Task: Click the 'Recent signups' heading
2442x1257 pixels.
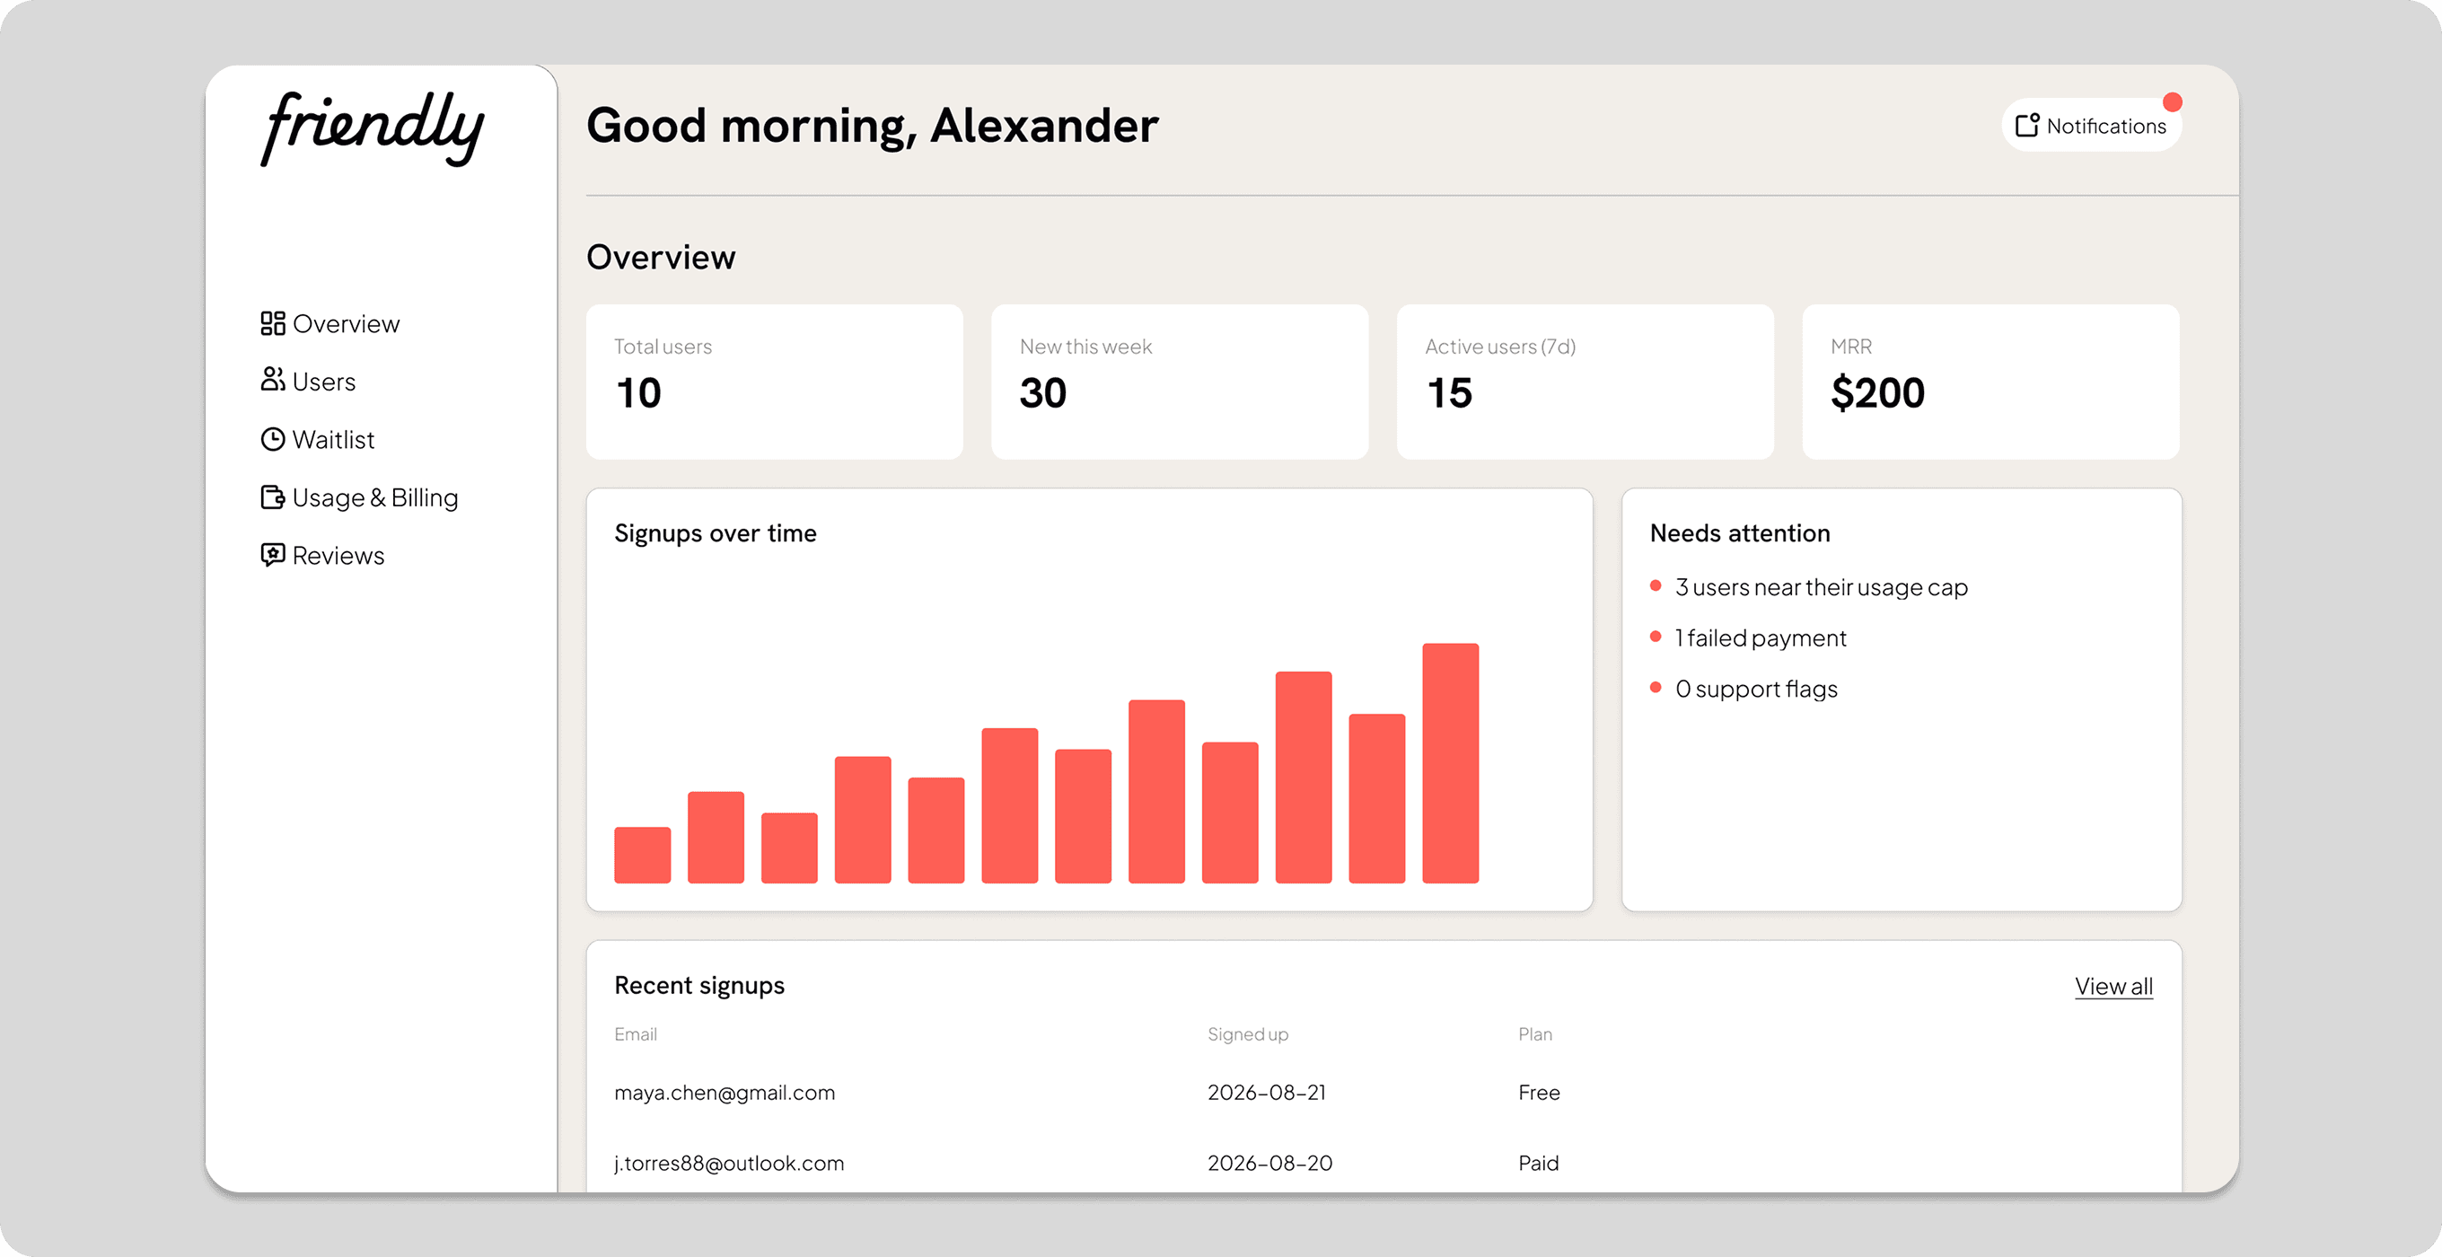Action: pyautogui.click(x=699, y=986)
